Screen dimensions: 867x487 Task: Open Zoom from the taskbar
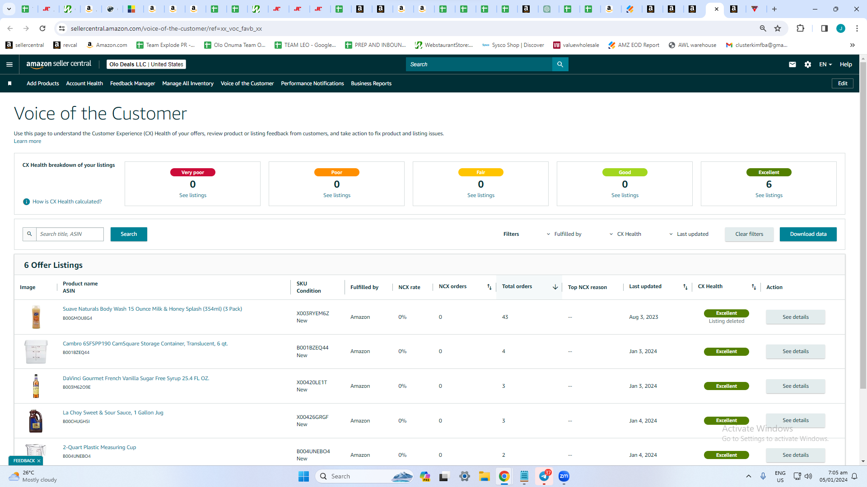coord(564,476)
